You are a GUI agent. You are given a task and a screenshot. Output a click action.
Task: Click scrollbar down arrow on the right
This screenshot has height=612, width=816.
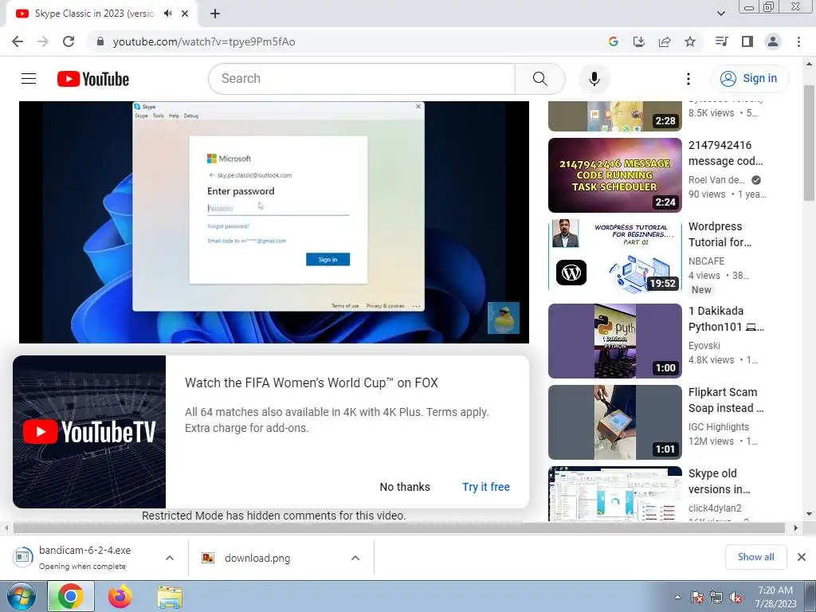click(809, 514)
